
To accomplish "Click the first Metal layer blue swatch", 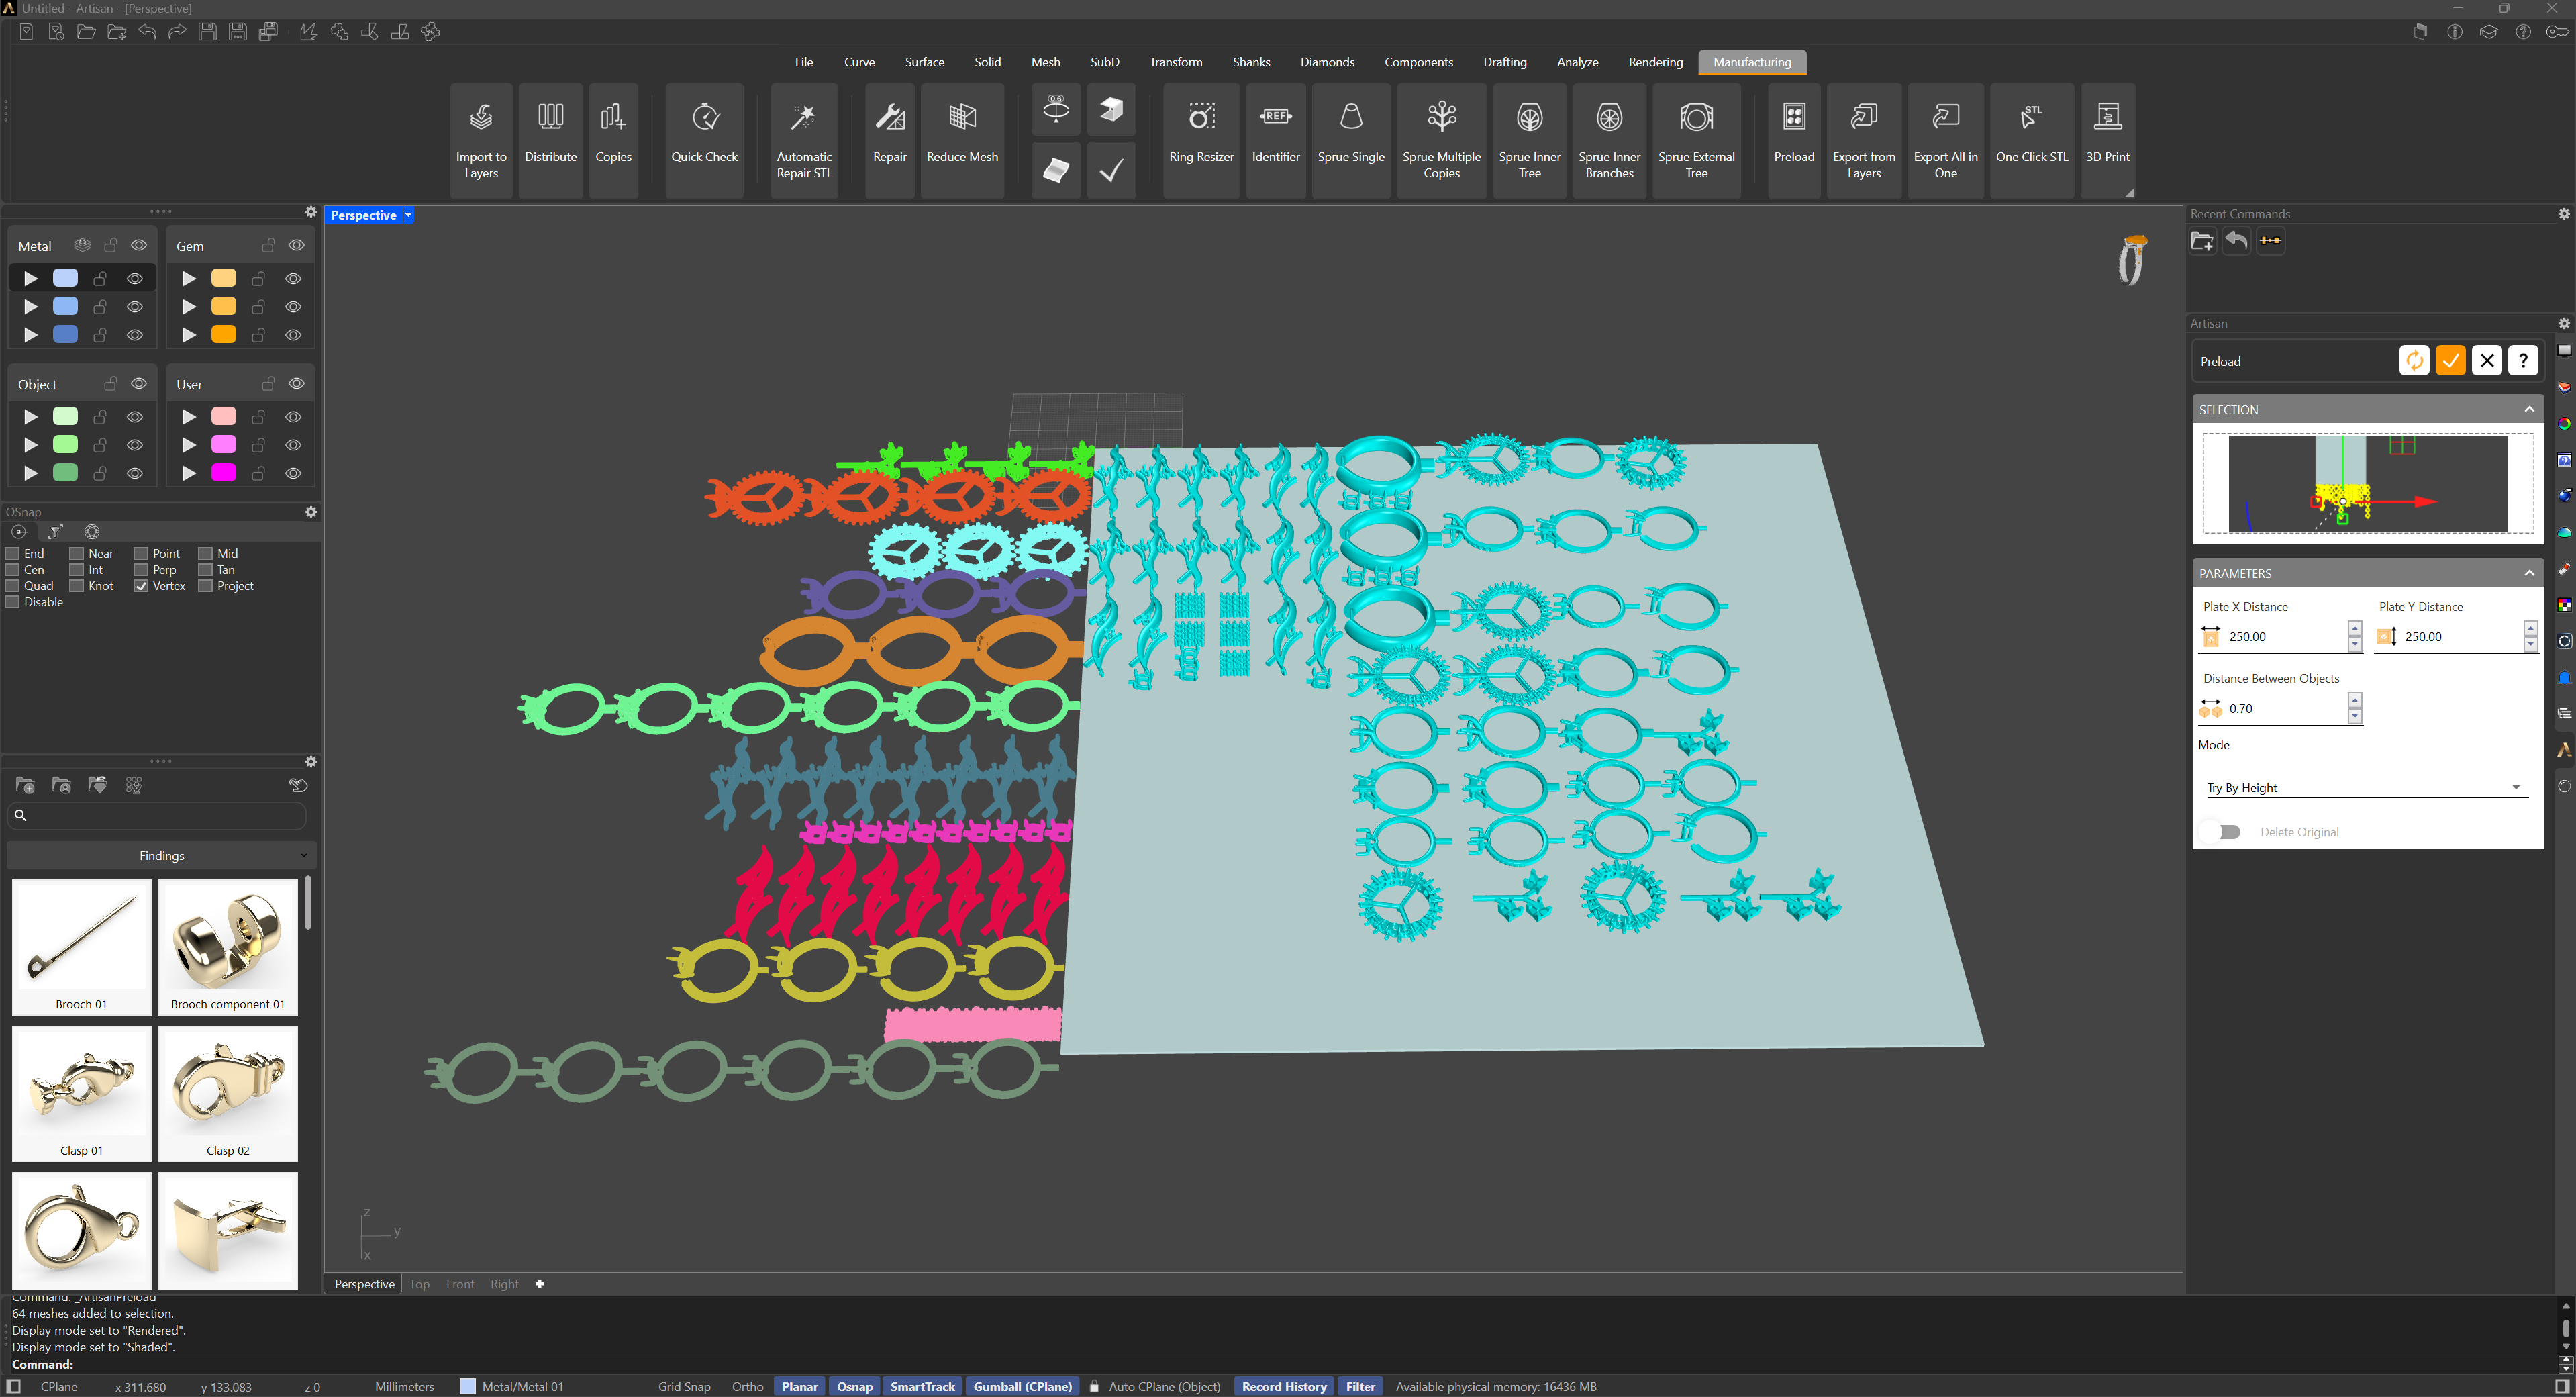I will [x=65, y=278].
